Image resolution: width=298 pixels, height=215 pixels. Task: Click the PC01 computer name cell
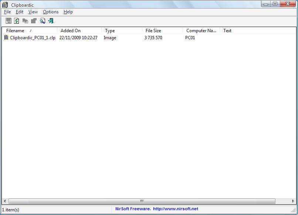click(190, 38)
